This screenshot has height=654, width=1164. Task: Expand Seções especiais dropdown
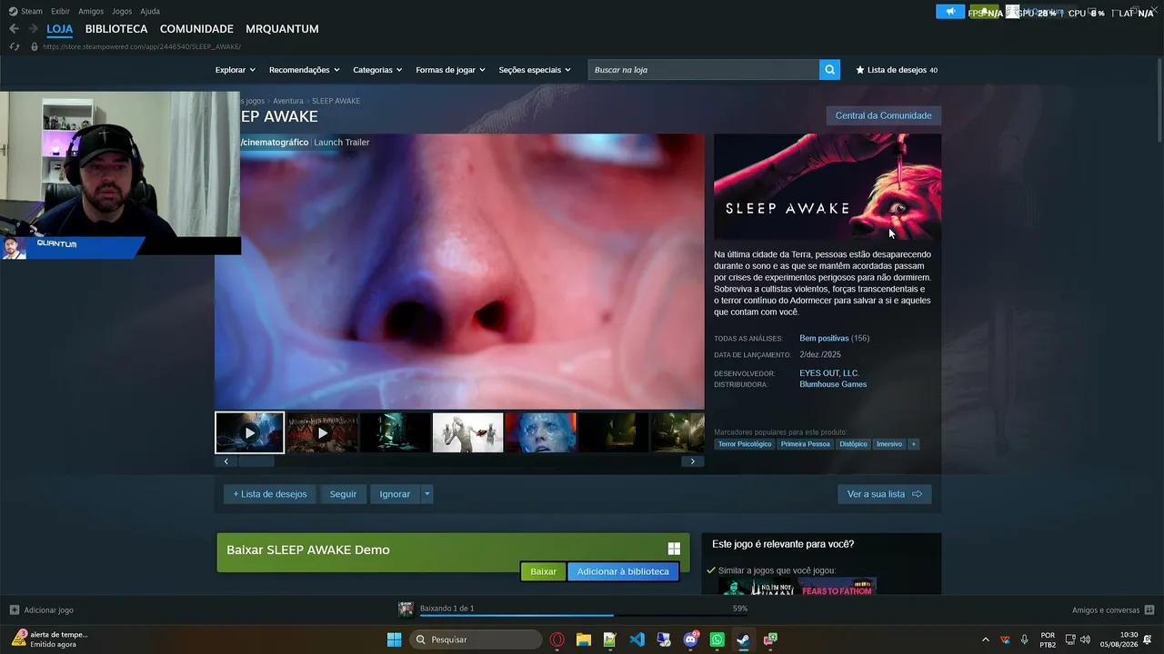click(x=535, y=70)
